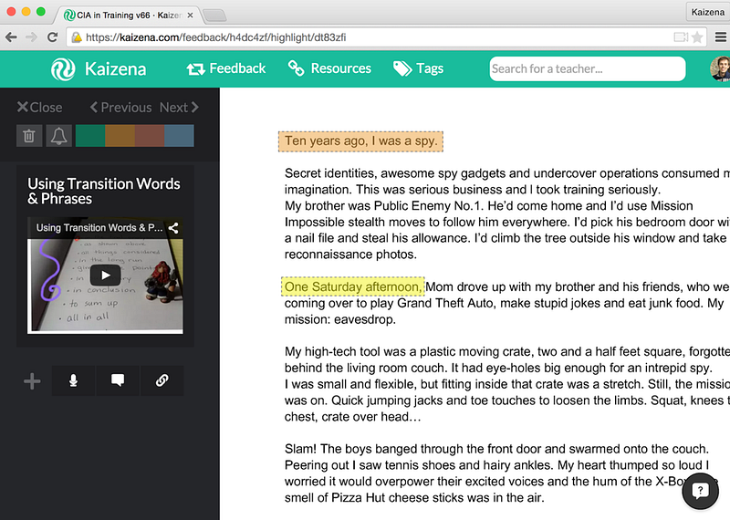Open the Resources tab
This screenshot has width=730, height=520.
coord(329,68)
